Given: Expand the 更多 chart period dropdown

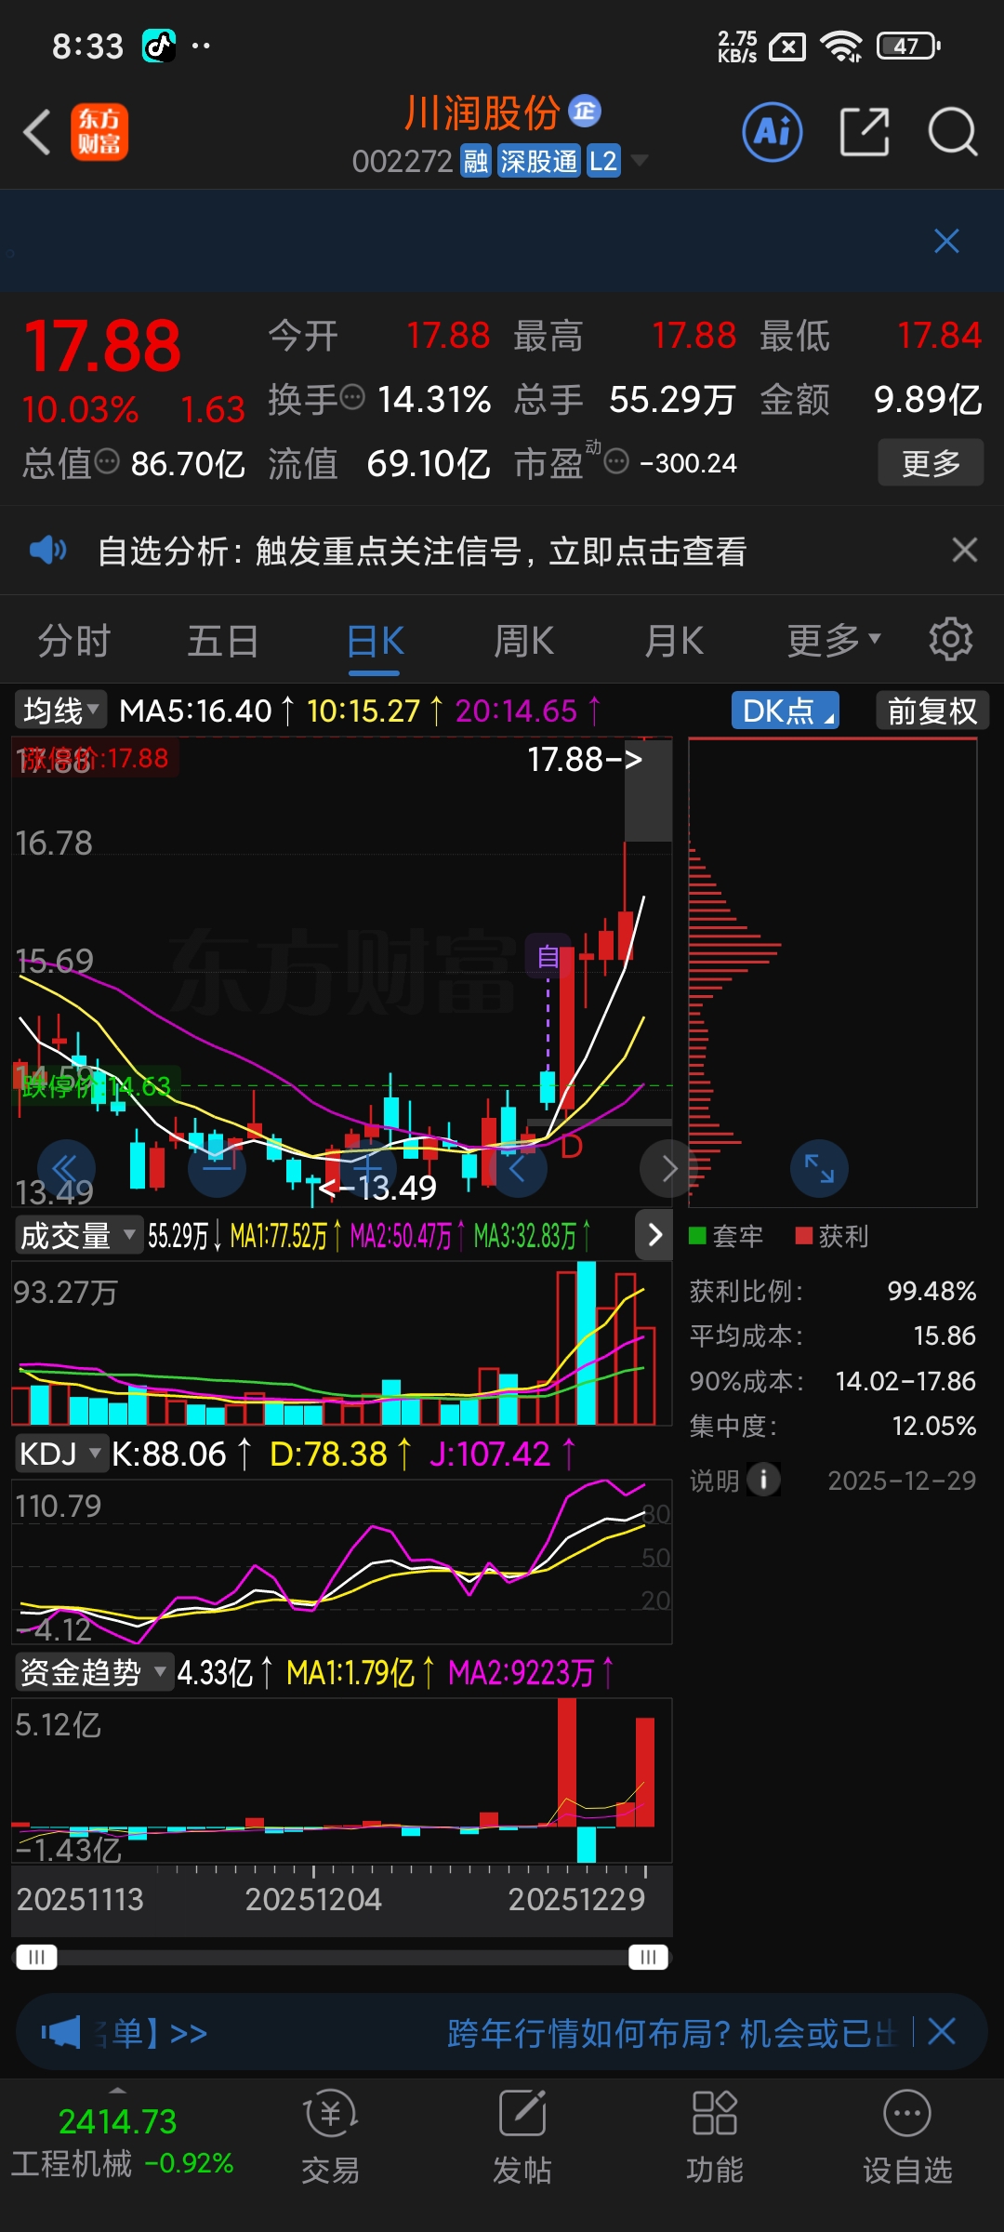Looking at the screenshot, I should [833, 640].
